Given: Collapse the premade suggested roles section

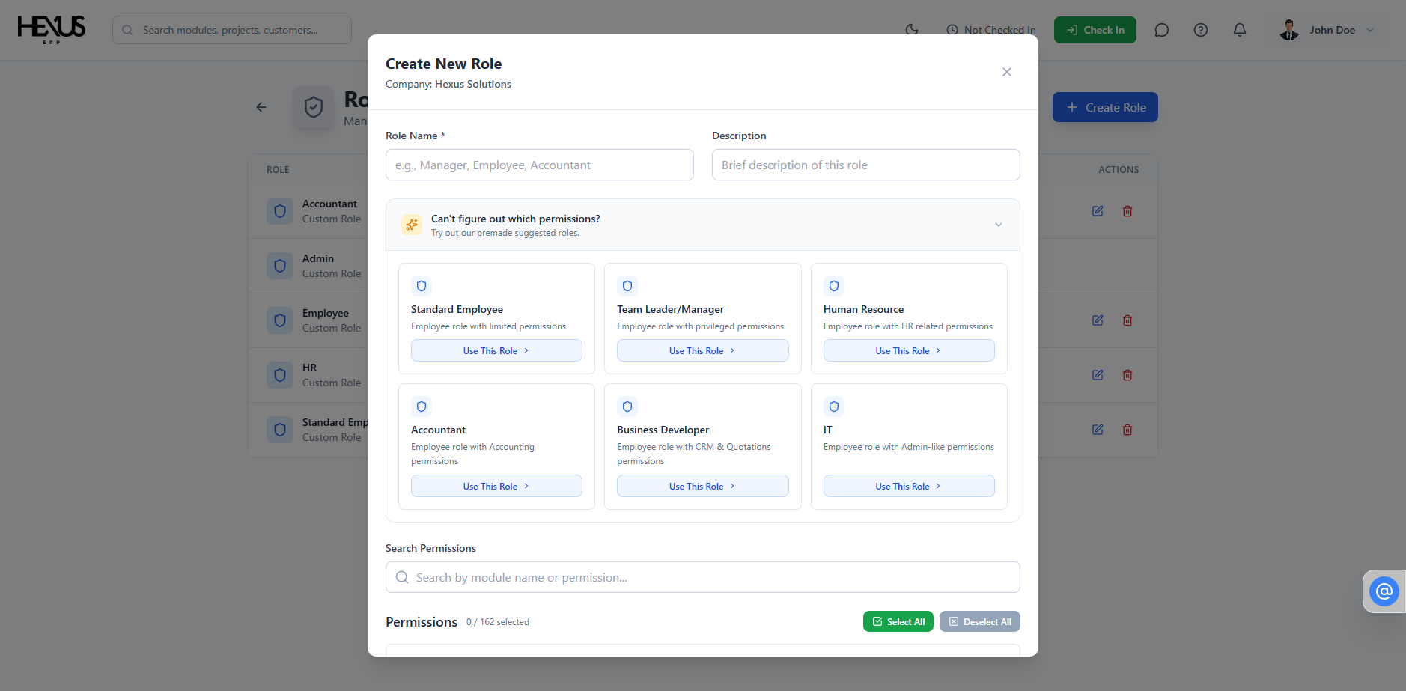Looking at the screenshot, I should point(999,225).
